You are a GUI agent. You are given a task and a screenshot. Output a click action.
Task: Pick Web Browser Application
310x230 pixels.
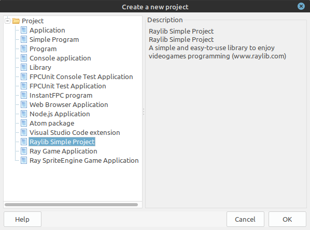coord(69,104)
